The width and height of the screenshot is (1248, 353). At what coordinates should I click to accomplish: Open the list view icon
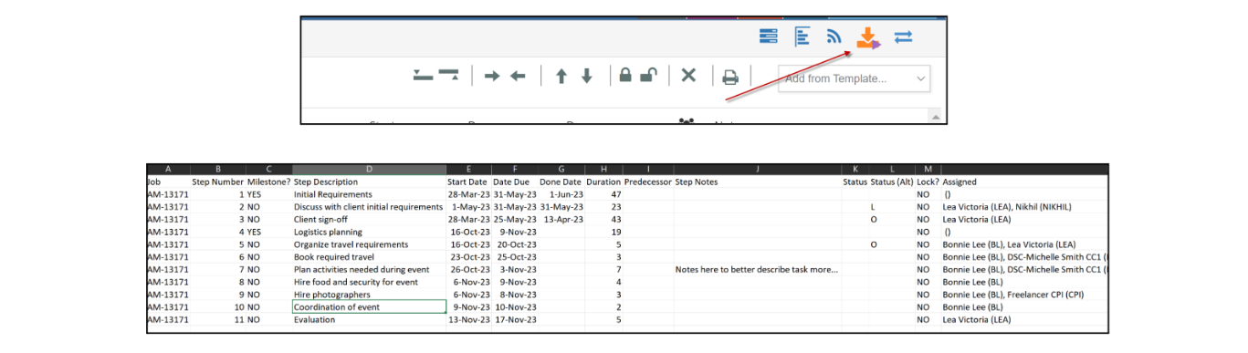(x=769, y=37)
